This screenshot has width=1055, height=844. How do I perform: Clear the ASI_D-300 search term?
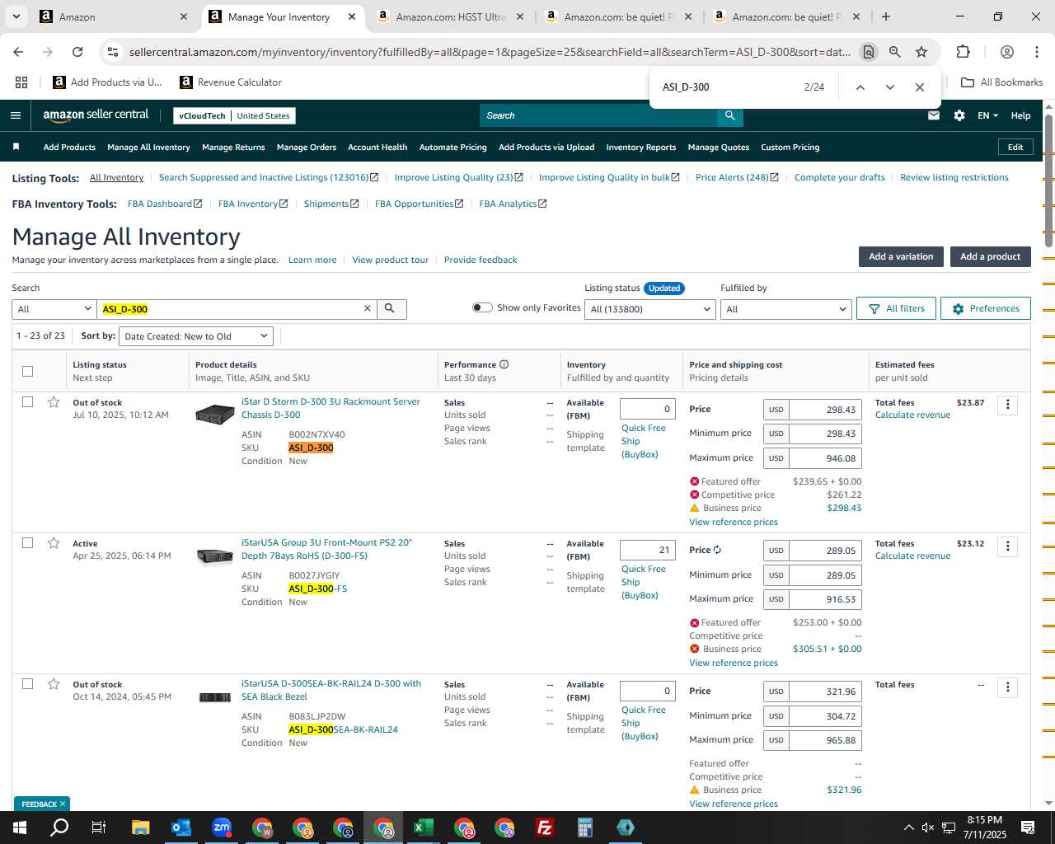coord(368,308)
